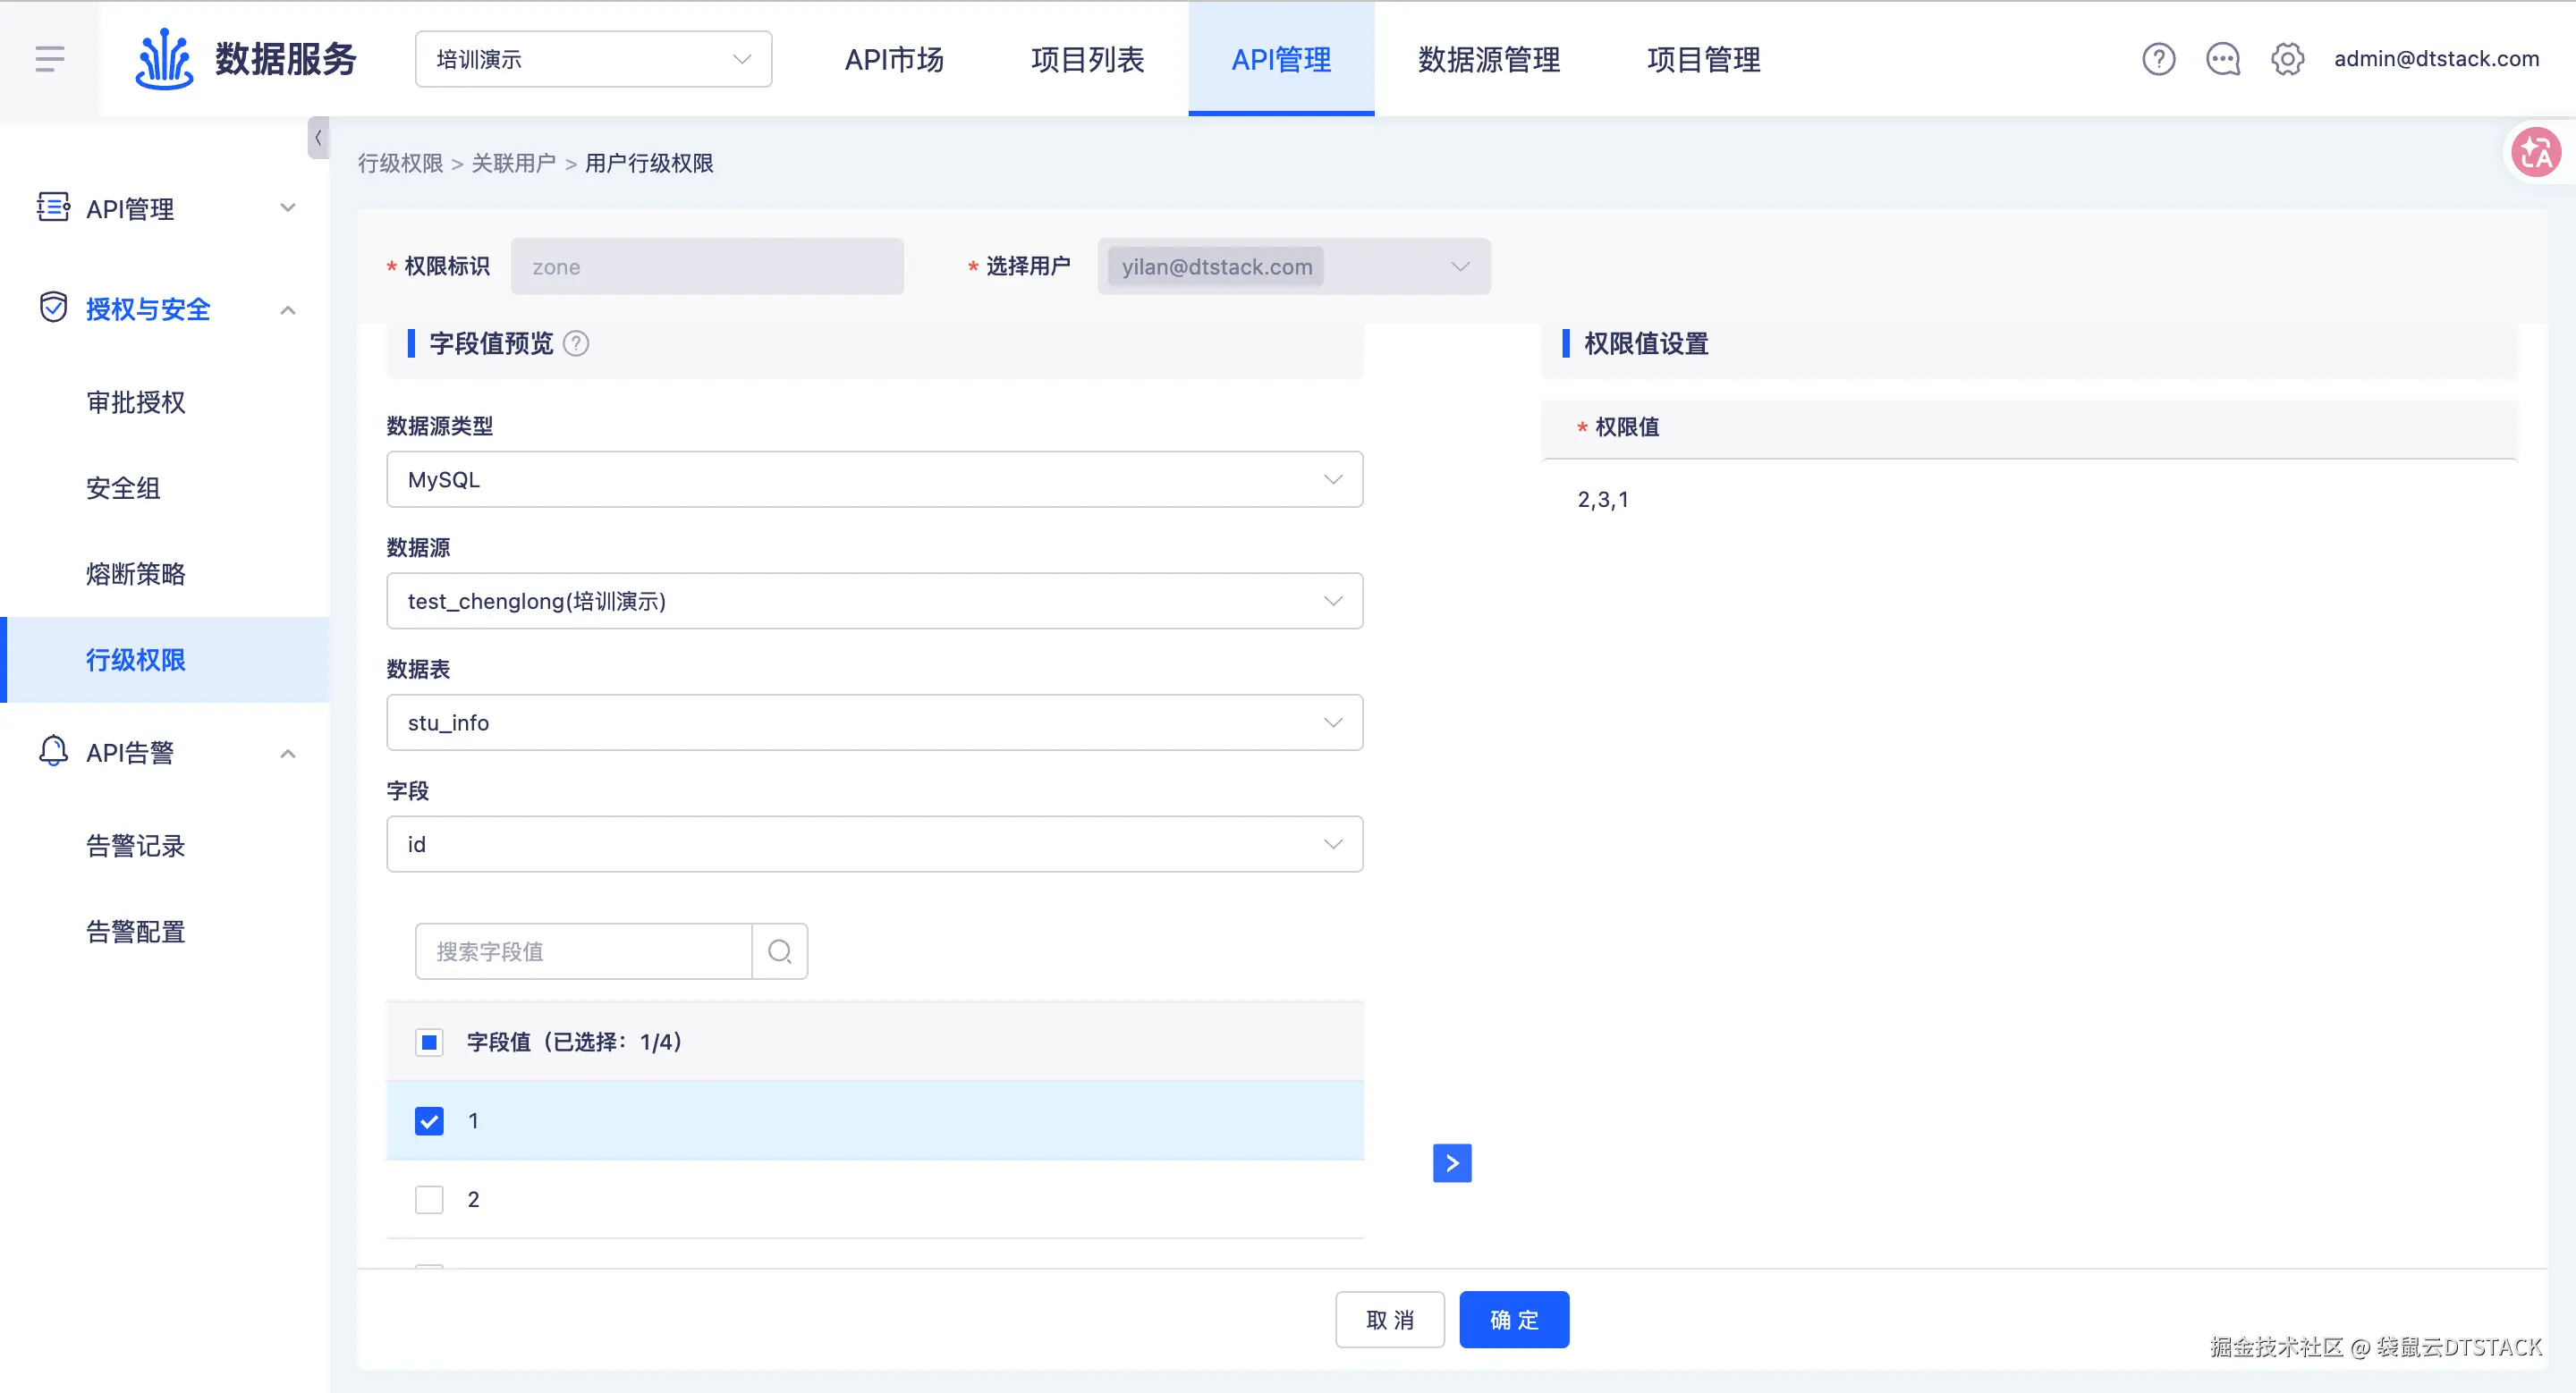Open the 安全组 sidebar menu item
The height and width of the screenshot is (1393, 2576).
pyautogui.click(x=123, y=489)
